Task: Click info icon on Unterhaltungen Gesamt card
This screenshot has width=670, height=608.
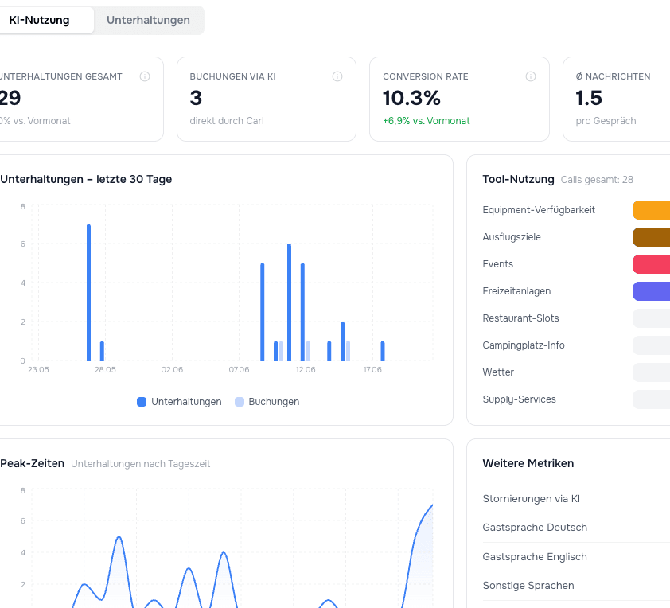Action: pyautogui.click(x=145, y=76)
